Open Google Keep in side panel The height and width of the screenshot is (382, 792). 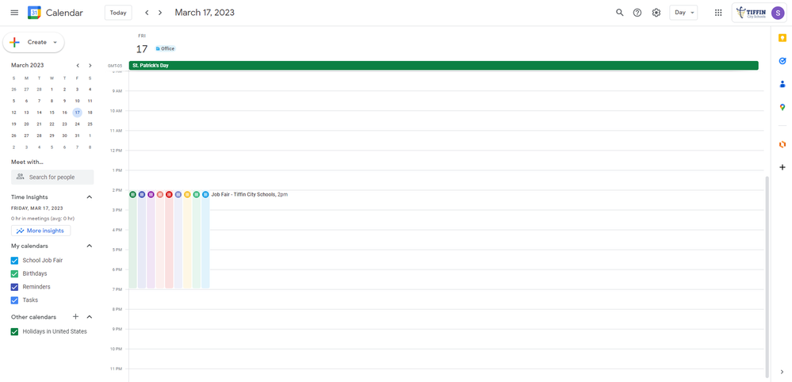click(782, 38)
